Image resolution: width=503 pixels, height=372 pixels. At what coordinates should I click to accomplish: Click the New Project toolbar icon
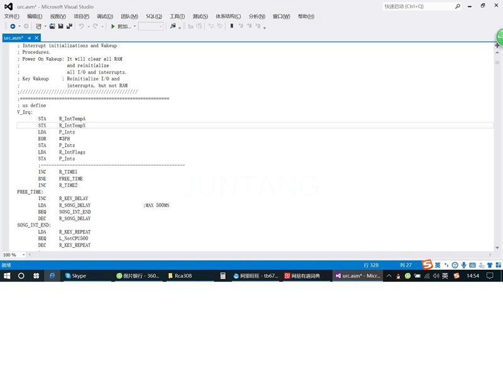click(38, 26)
